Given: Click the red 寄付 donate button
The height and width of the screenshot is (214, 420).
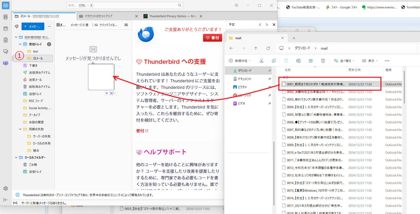Looking at the screenshot, I should click(212, 38).
